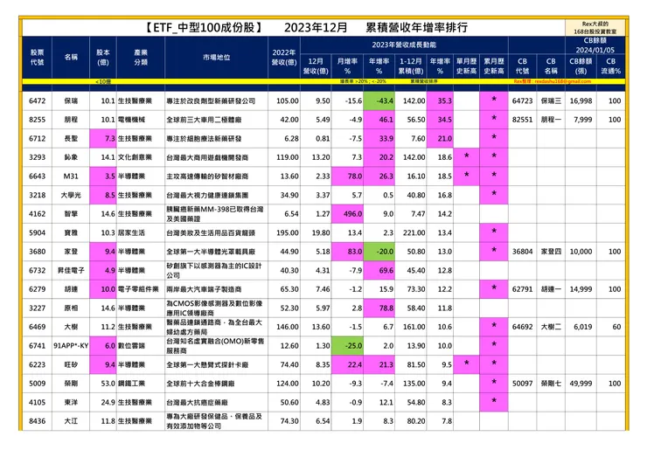Click the CB餘額 2024/01/05 header
The image size is (647, 457).
point(595,45)
